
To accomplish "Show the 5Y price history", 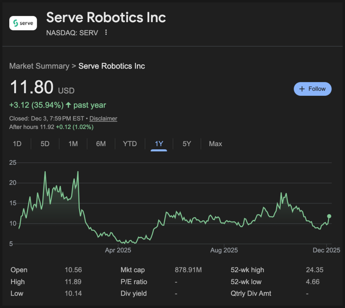I will [187, 144].
